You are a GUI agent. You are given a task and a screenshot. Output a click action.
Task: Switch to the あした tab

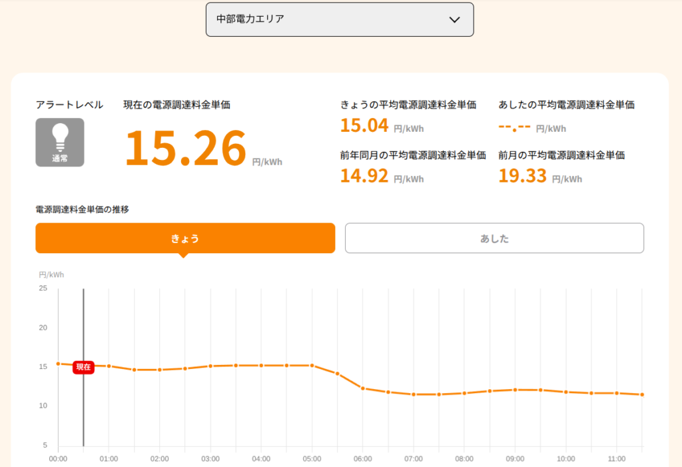pyautogui.click(x=495, y=238)
